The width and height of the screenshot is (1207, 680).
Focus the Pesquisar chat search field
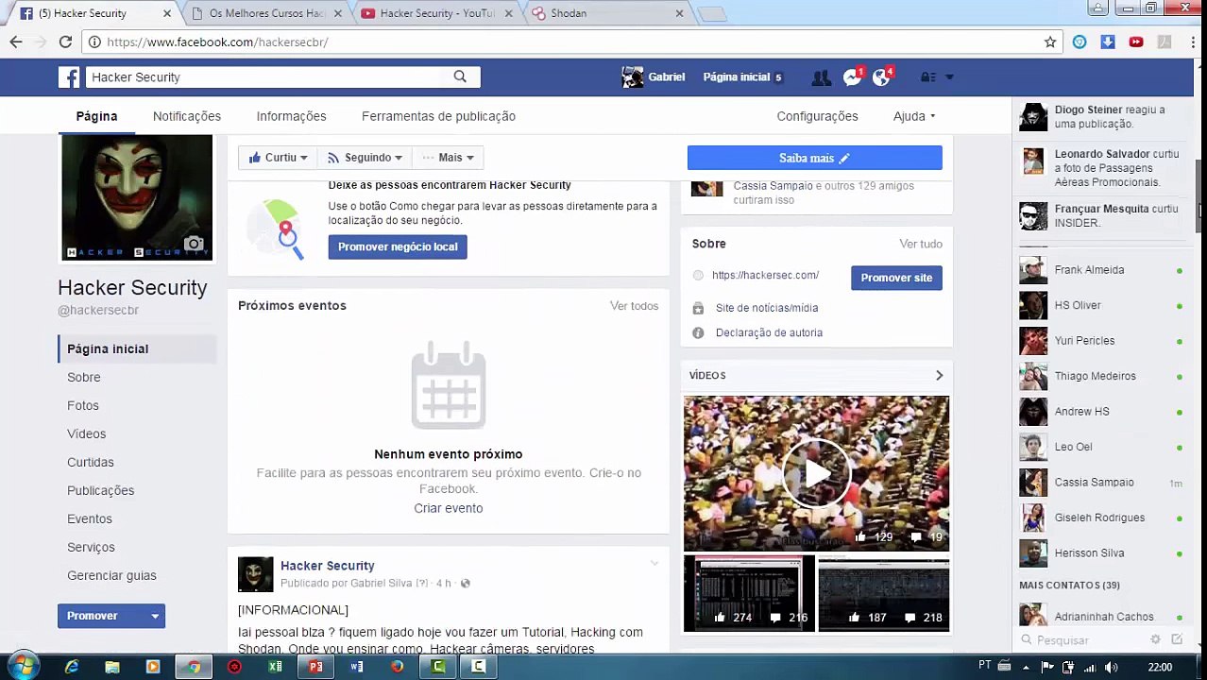coord(1084,640)
